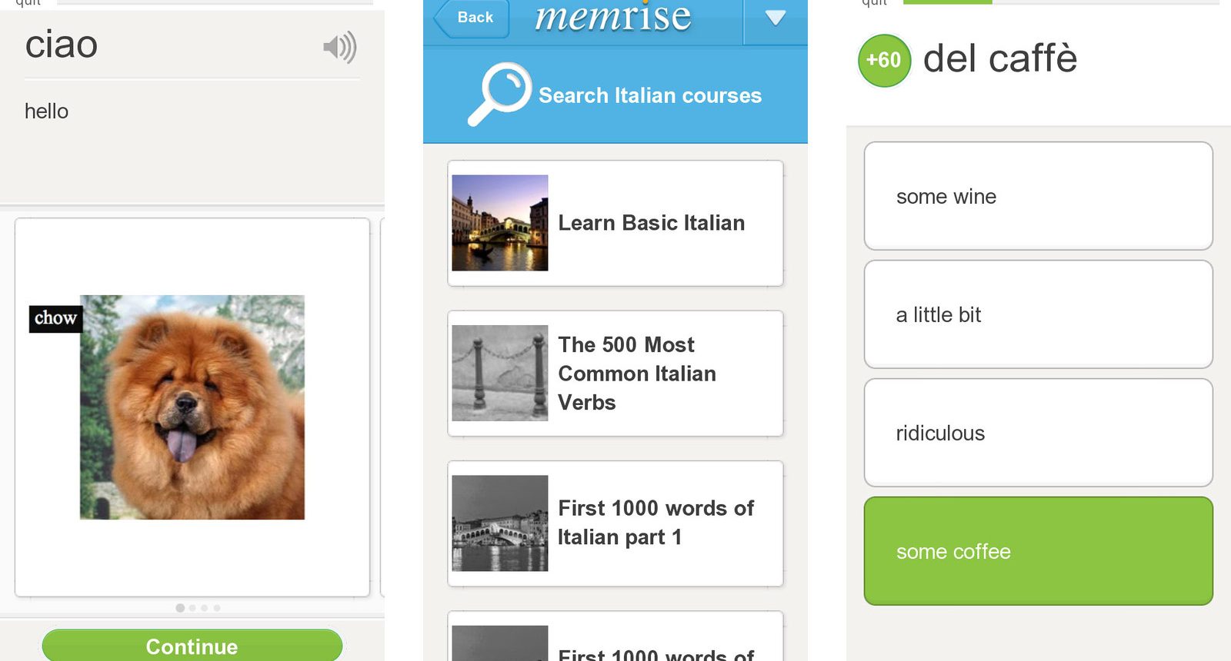
Task: Pick the "ridiculous" answer option
Action: (x=1038, y=433)
